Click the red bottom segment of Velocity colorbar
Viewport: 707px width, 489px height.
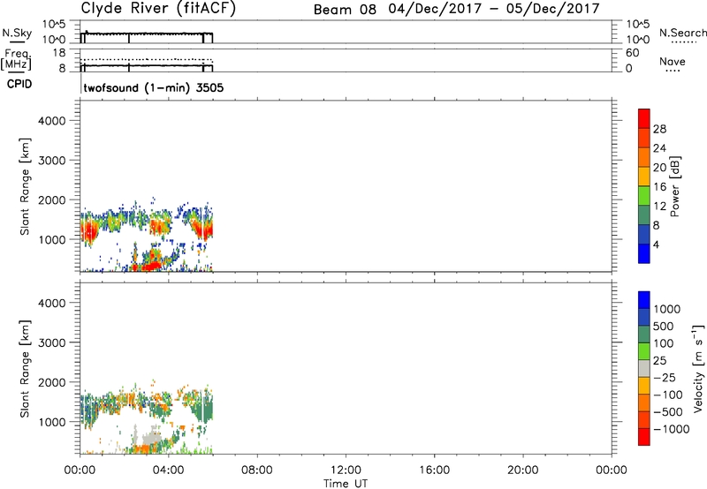click(644, 437)
